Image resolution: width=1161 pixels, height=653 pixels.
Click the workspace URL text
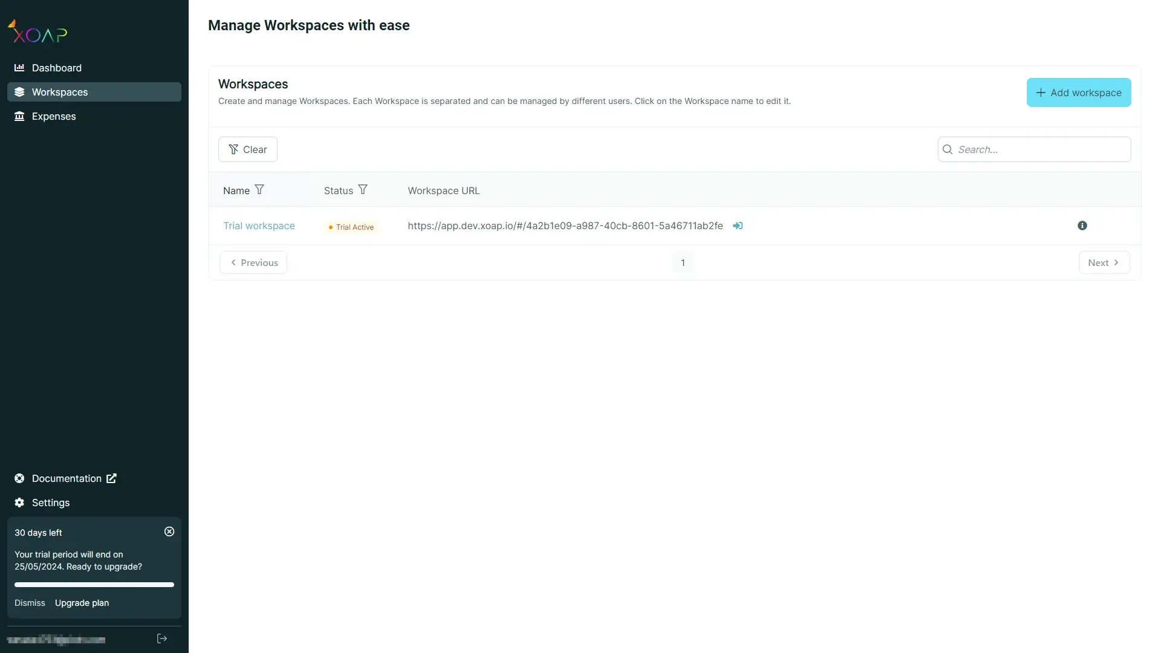coord(565,226)
